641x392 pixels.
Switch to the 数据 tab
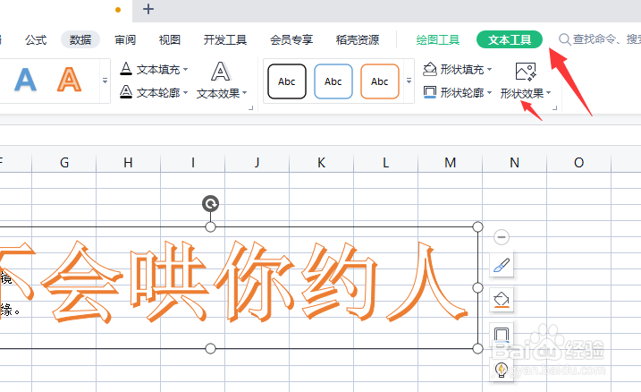(80, 39)
